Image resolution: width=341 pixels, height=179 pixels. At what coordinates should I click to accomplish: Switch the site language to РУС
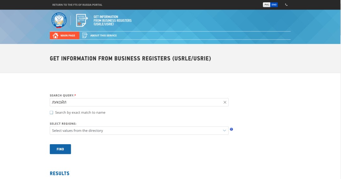tap(266, 5)
